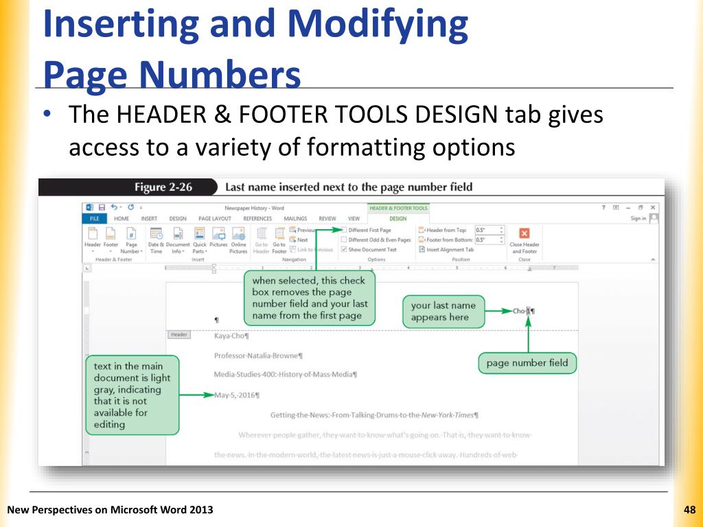703x527 pixels.
Task: Click the Header label tag in document
Action: point(178,335)
